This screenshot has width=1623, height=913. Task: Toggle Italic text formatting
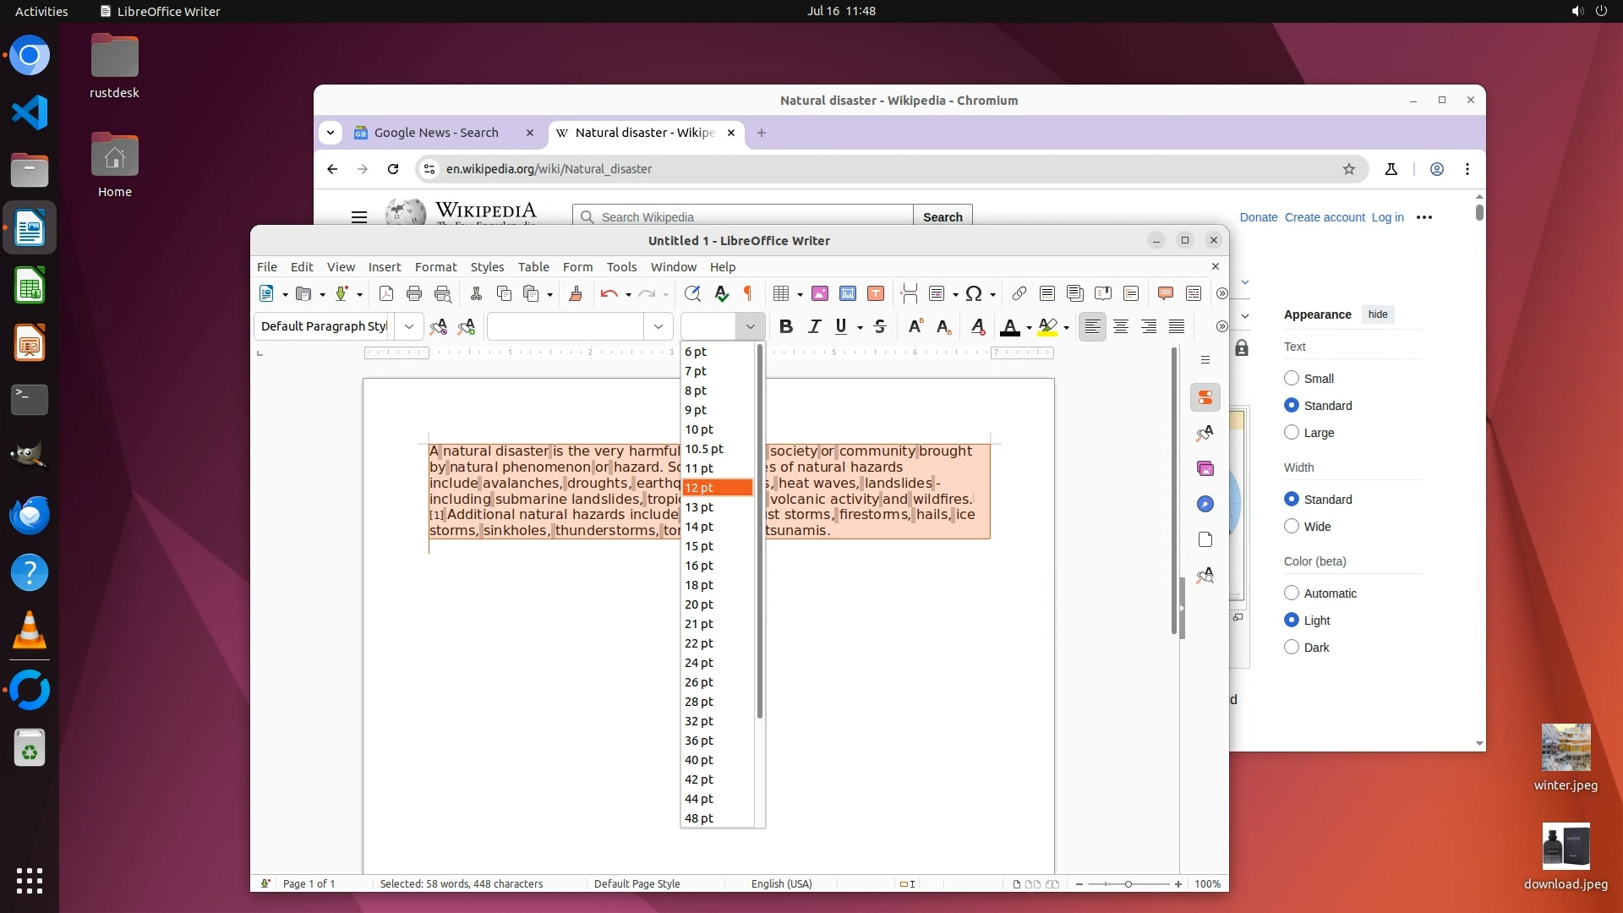pyautogui.click(x=814, y=326)
